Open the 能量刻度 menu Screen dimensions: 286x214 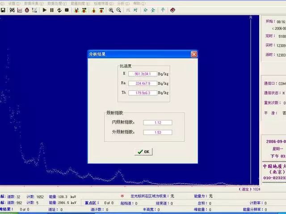80,4
